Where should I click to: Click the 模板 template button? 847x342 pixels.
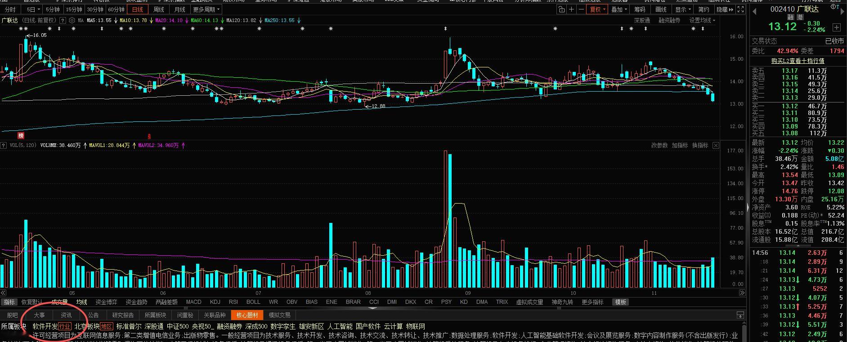click(621, 302)
